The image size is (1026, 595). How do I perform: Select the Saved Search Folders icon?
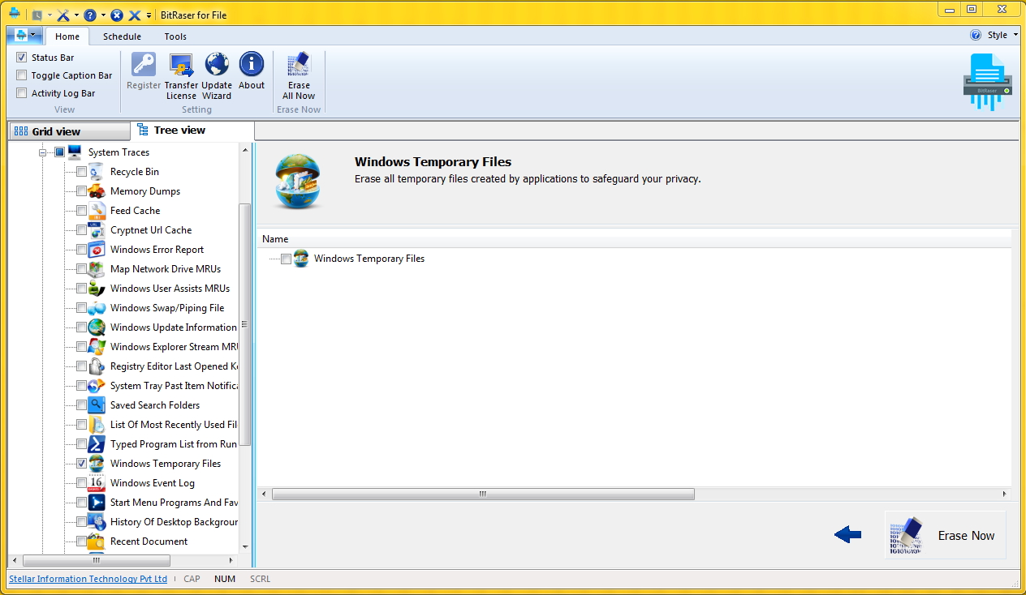click(97, 405)
